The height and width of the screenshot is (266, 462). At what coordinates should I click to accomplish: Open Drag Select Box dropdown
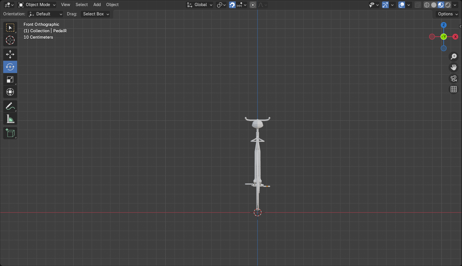pos(95,14)
